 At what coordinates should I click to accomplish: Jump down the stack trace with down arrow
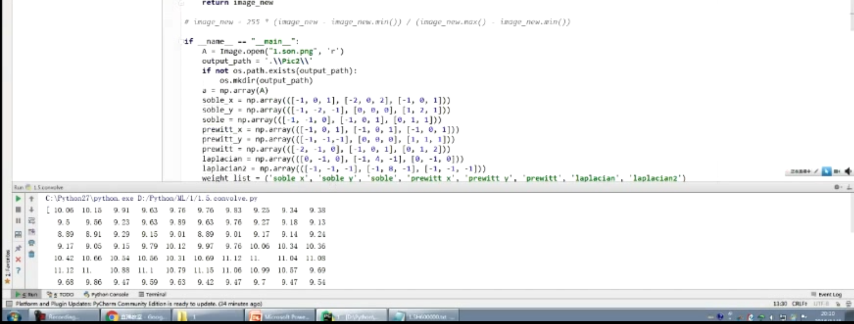[x=32, y=210]
